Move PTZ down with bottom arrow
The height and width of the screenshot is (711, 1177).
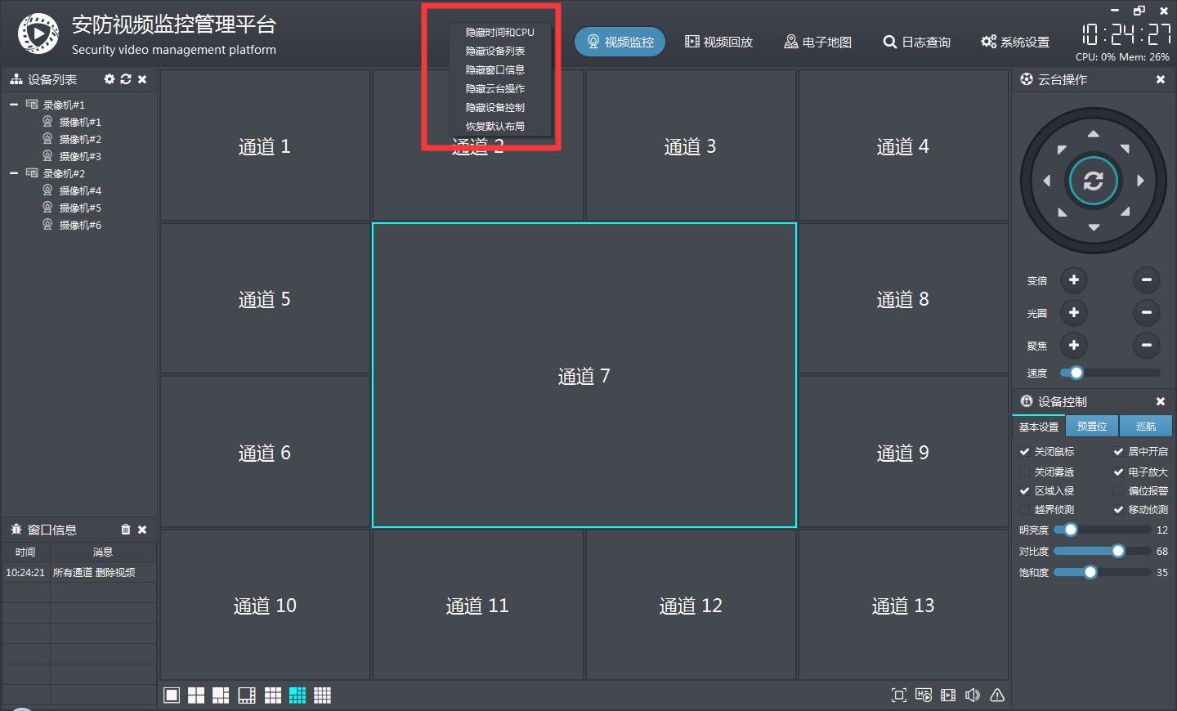(1094, 227)
